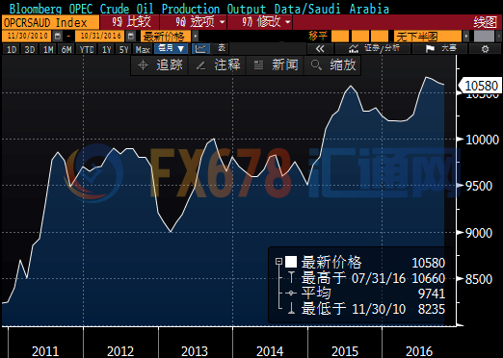The height and width of the screenshot is (358, 503).
Task: Select the 3D range
Action: [30, 49]
